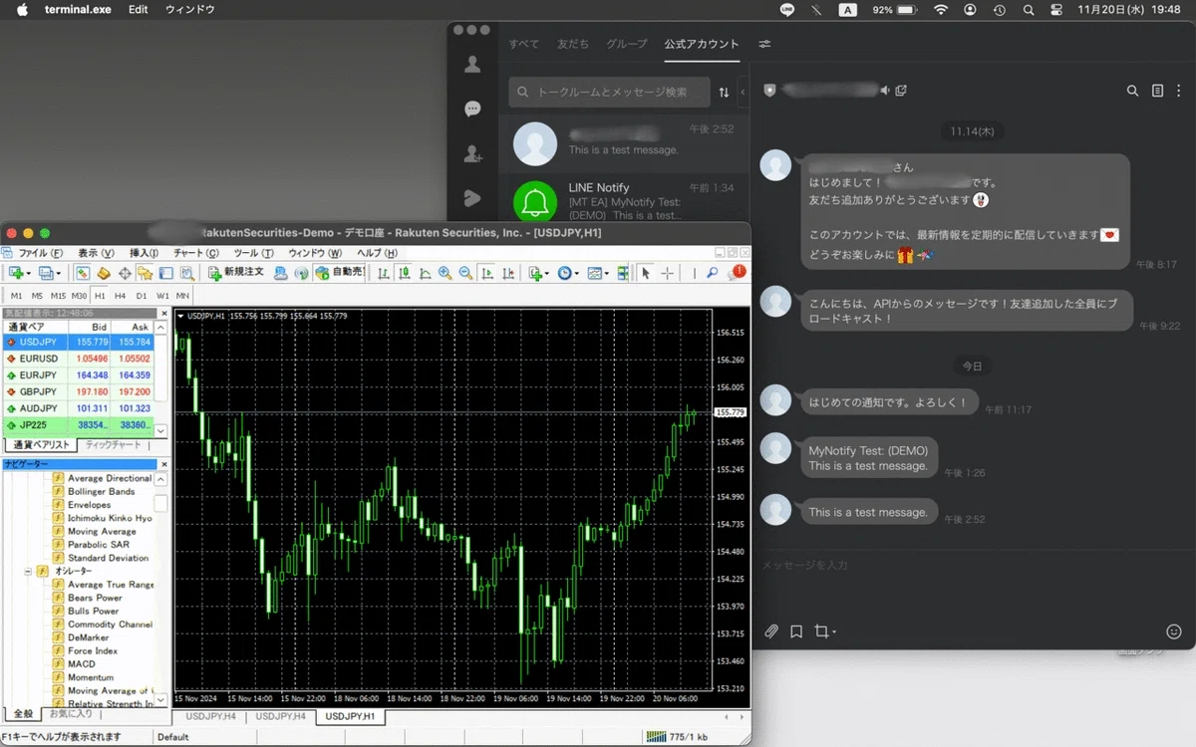1196x747 pixels.
Task: Click Market Watch scroll down arrow
Action: tap(161, 430)
